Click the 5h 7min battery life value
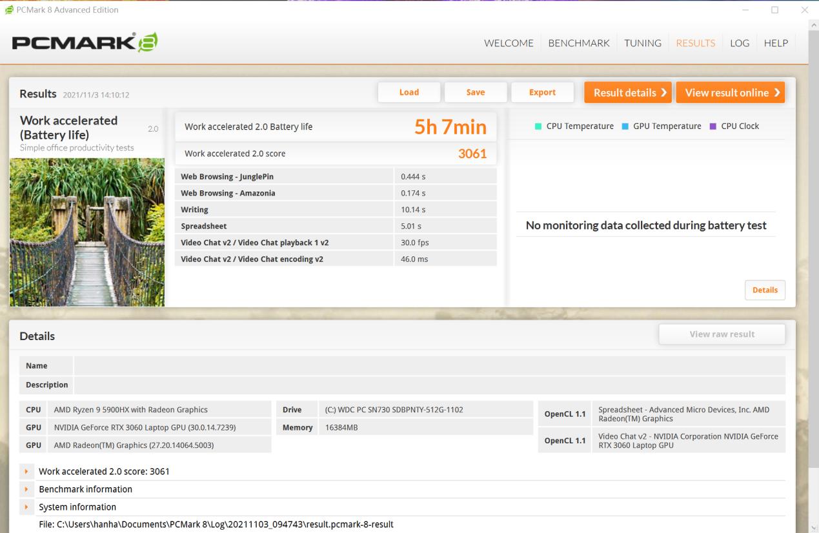 click(450, 127)
